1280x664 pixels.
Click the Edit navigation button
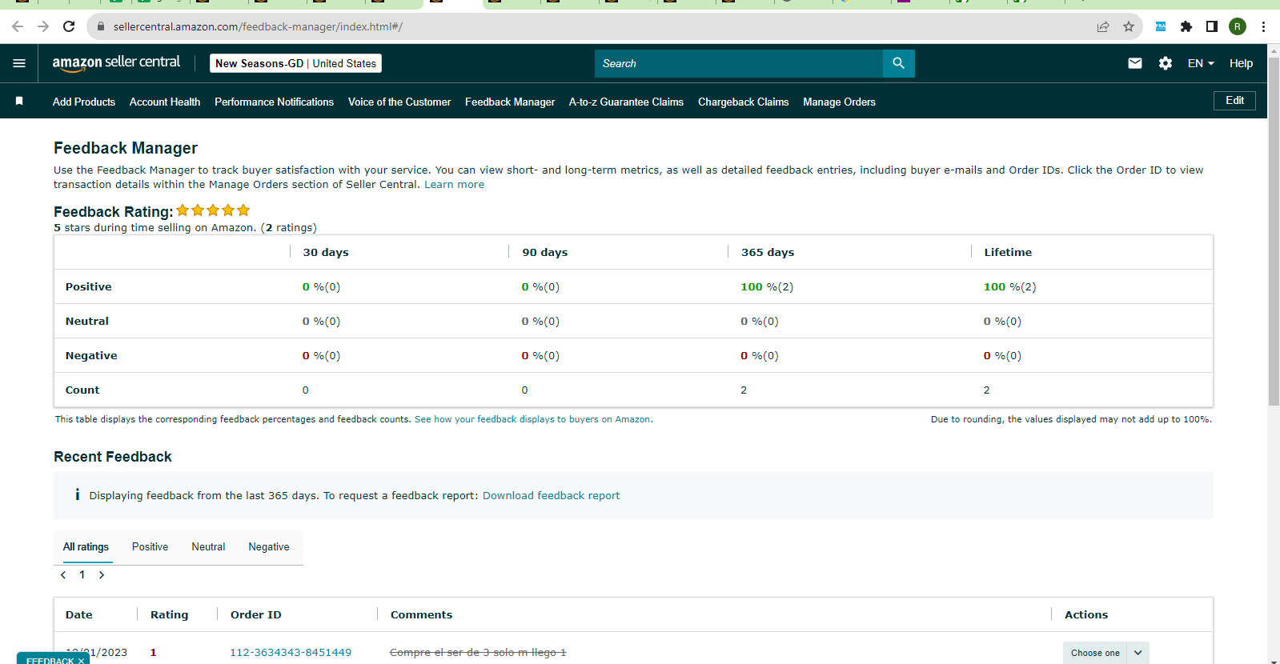point(1234,101)
